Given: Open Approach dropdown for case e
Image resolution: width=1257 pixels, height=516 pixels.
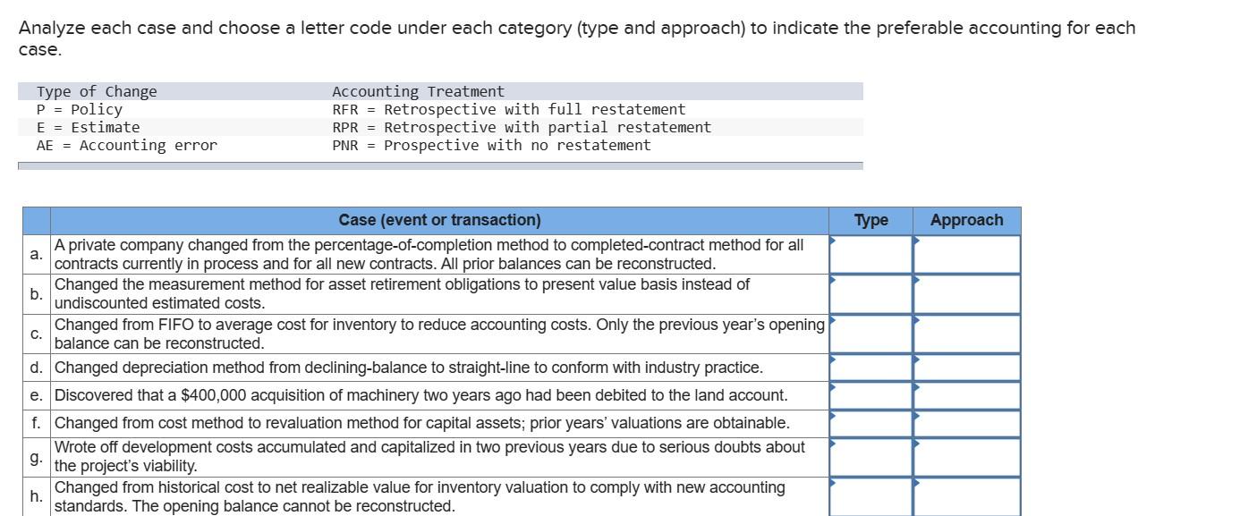Looking at the screenshot, I should pos(967,395).
